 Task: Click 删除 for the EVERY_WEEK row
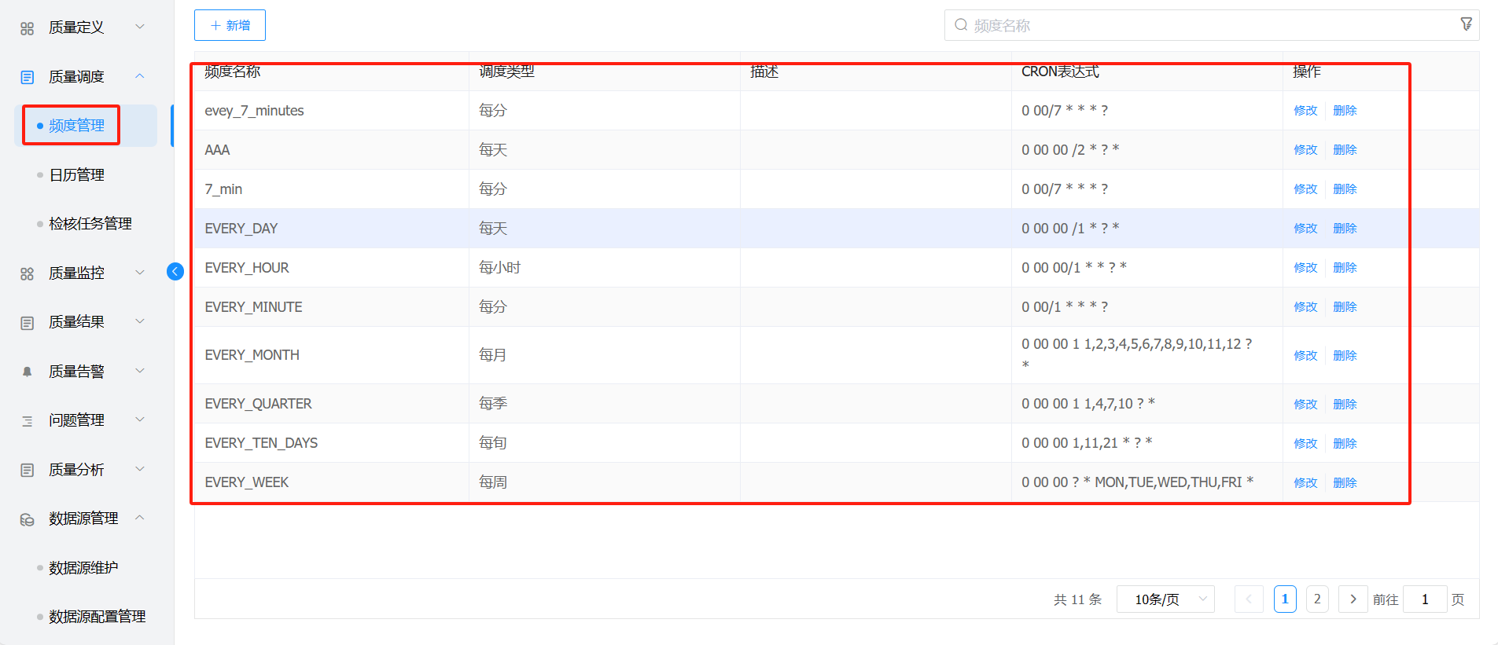[x=1345, y=482]
